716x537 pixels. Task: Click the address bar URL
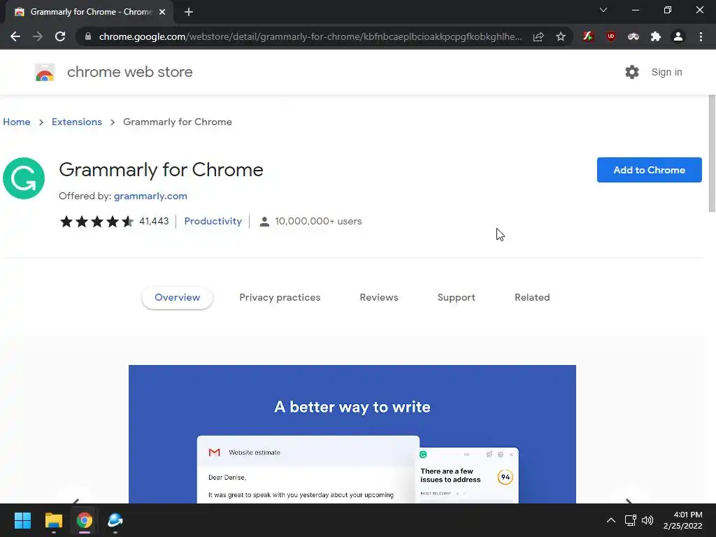pyautogui.click(x=310, y=36)
